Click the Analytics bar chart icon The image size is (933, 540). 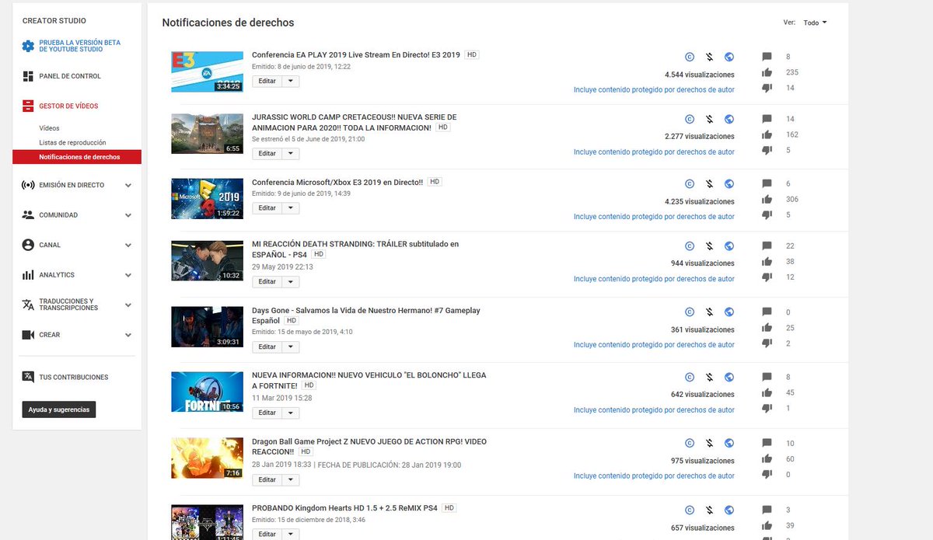tap(28, 275)
